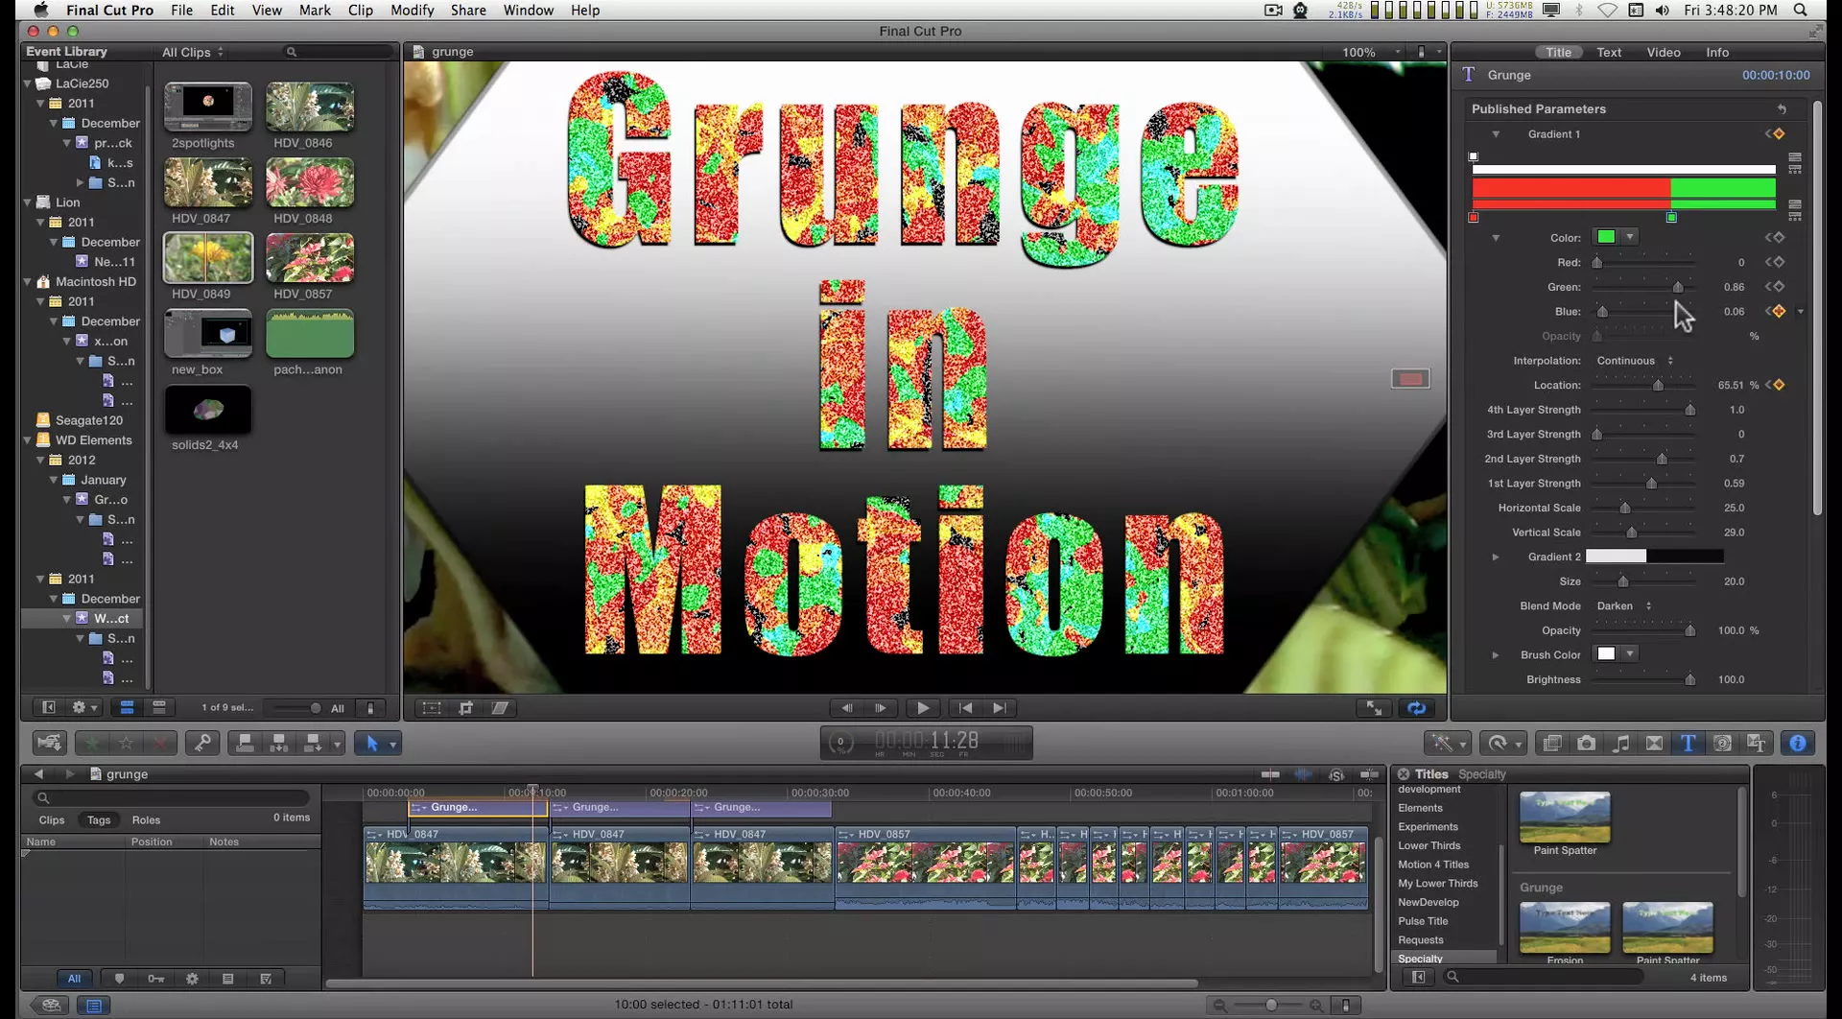Show the Transitions browser

click(x=1654, y=743)
